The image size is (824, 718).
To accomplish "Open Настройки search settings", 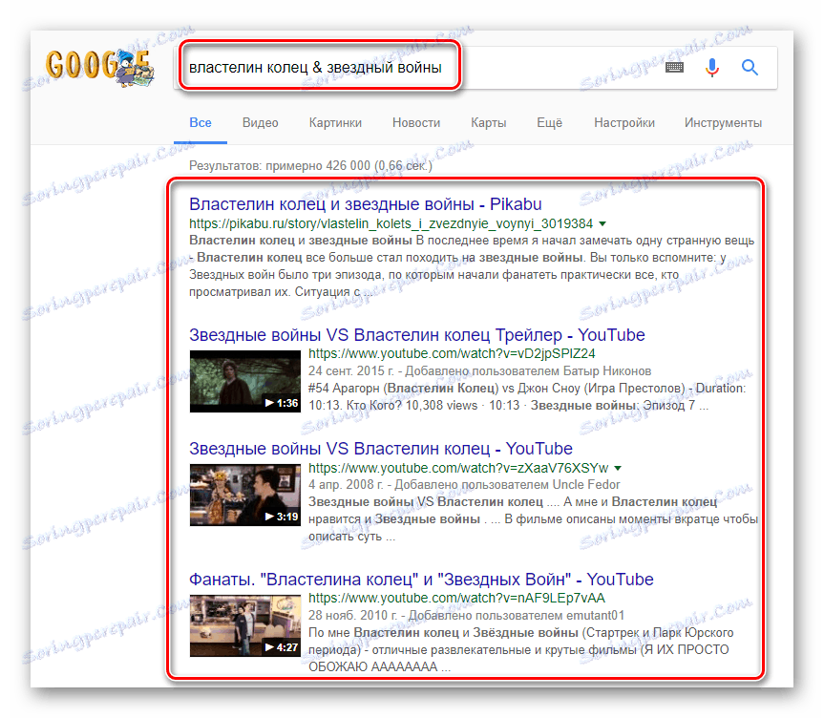I will [624, 123].
